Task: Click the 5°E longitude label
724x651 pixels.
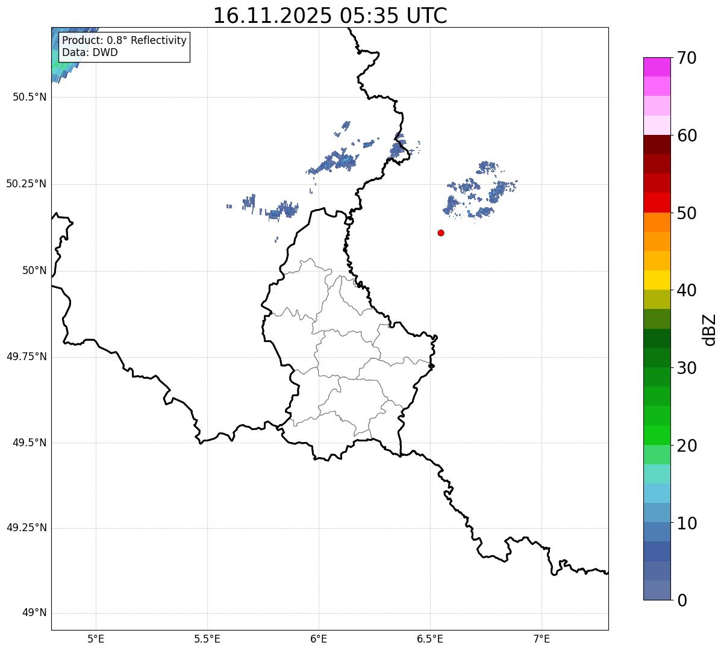Action: click(x=96, y=638)
